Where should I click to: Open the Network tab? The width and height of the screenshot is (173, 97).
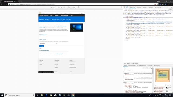pyautogui.click(x=151, y=7)
